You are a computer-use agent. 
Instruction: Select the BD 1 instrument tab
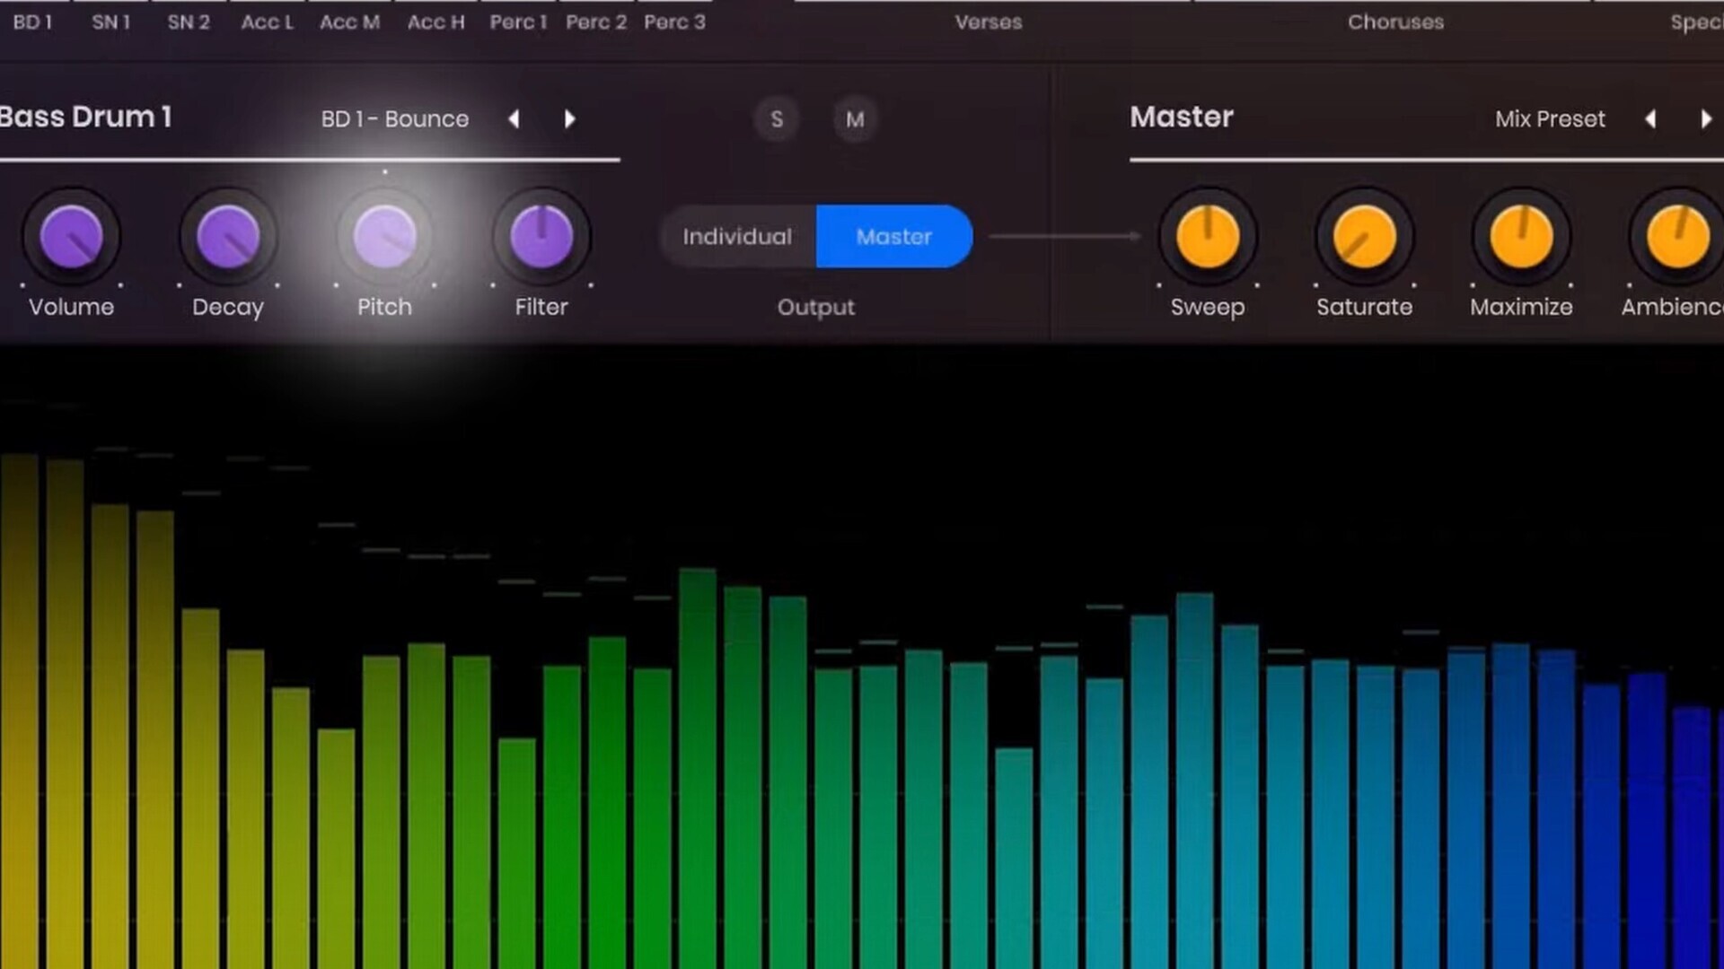32,22
